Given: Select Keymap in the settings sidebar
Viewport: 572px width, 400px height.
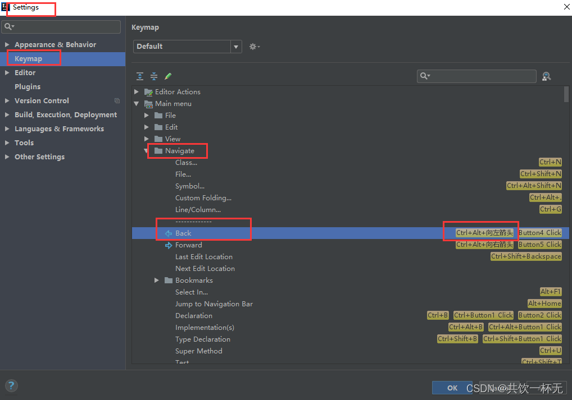Looking at the screenshot, I should [63, 59].
